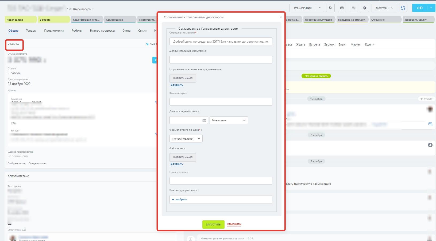Open the РАСШИРЕНИЯ dropdown arrow
436x241 pixels.
[x=320, y=8]
